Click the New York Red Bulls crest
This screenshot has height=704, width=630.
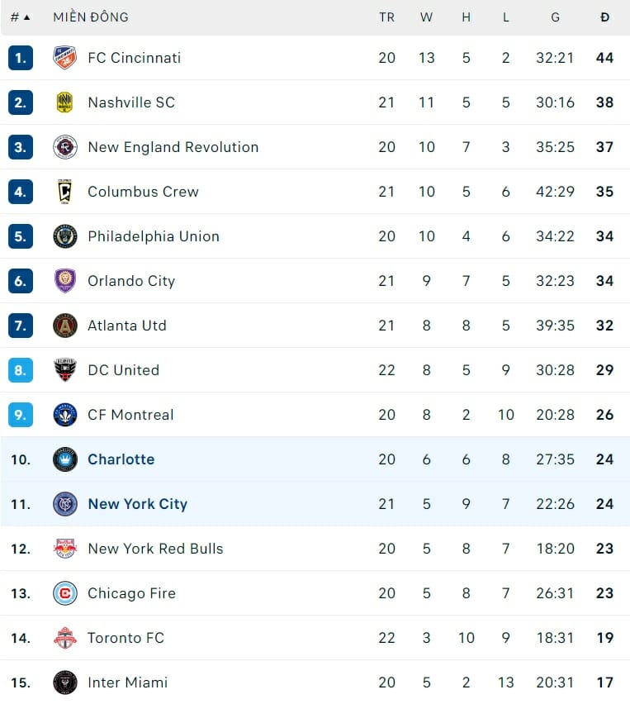(x=65, y=549)
